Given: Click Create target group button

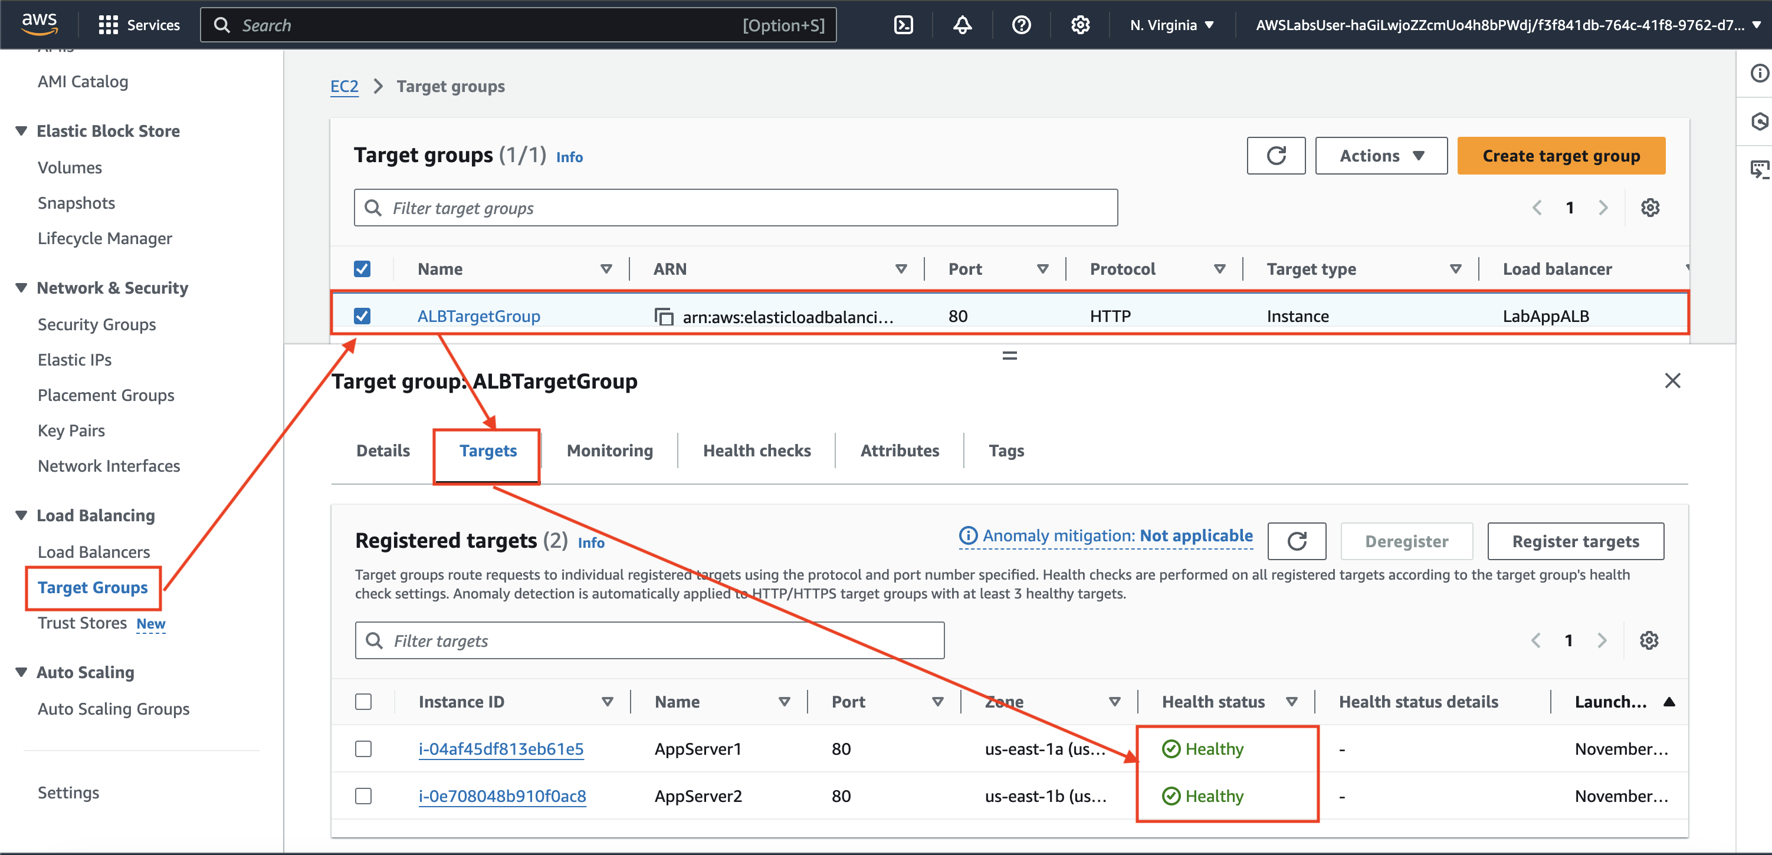Looking at the screenshot, I should (x=1561, y=156).
